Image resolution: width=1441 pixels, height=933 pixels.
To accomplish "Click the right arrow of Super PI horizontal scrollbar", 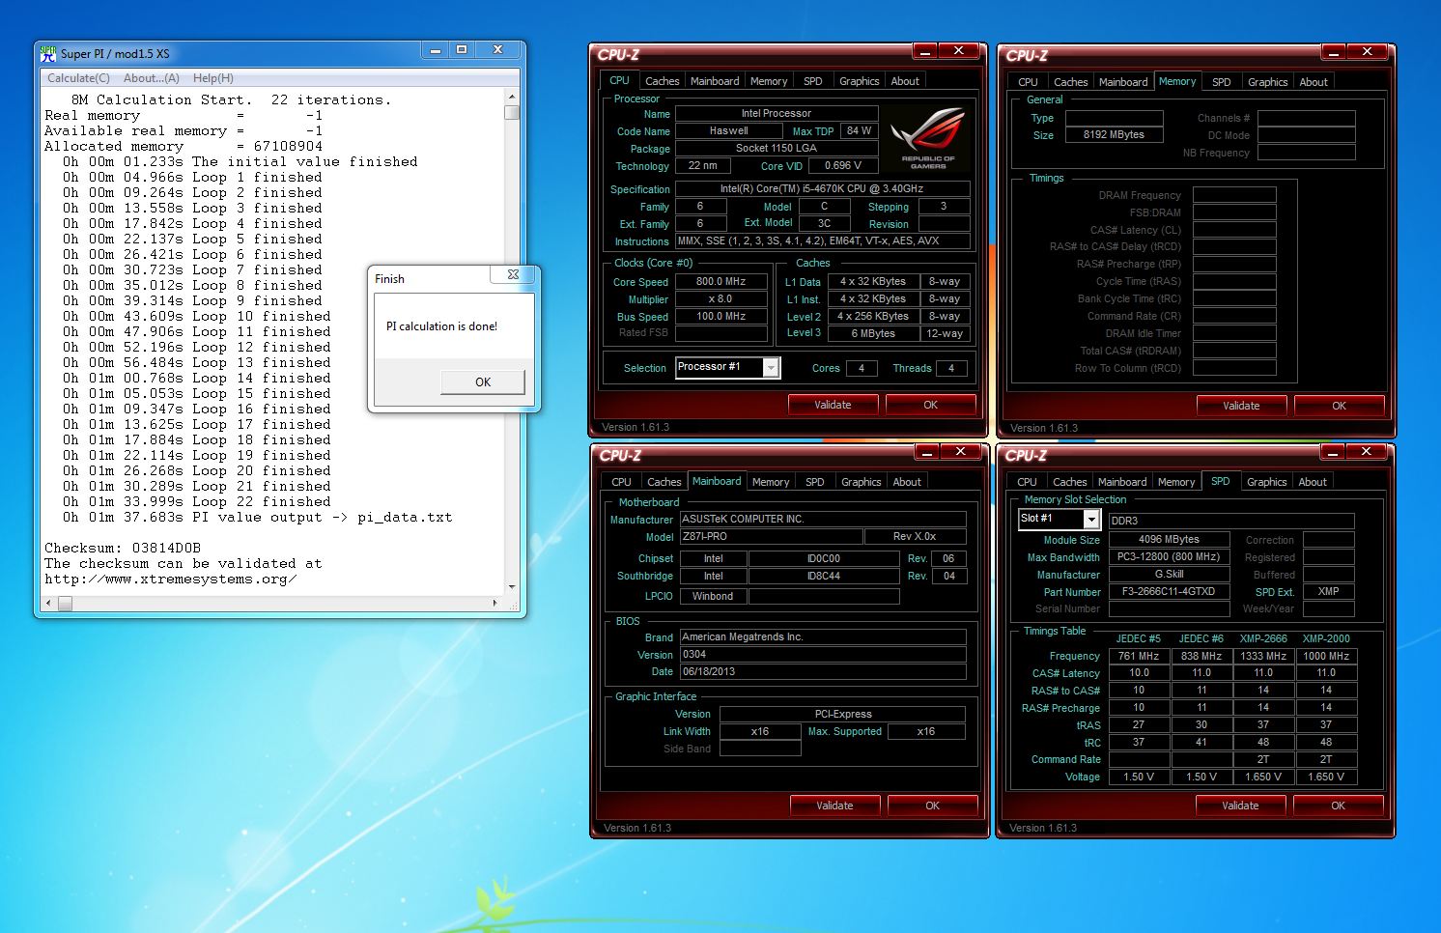I will (495, 603).
